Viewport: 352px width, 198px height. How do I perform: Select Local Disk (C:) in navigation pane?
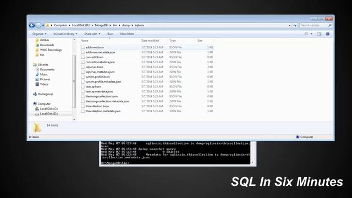[49, 109]
